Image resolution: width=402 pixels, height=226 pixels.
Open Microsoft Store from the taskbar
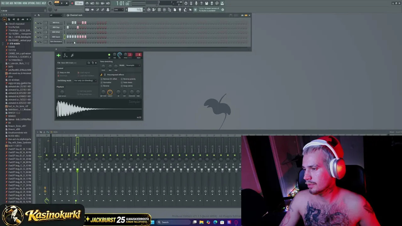(222, 222)
